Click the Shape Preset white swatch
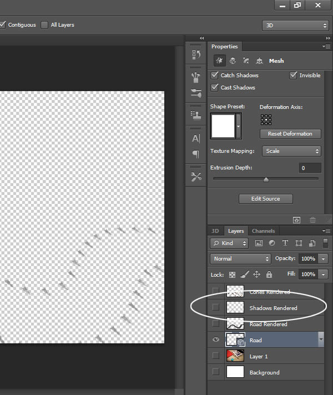The width and height of the screenshot is (333, 395). [223, 126]
